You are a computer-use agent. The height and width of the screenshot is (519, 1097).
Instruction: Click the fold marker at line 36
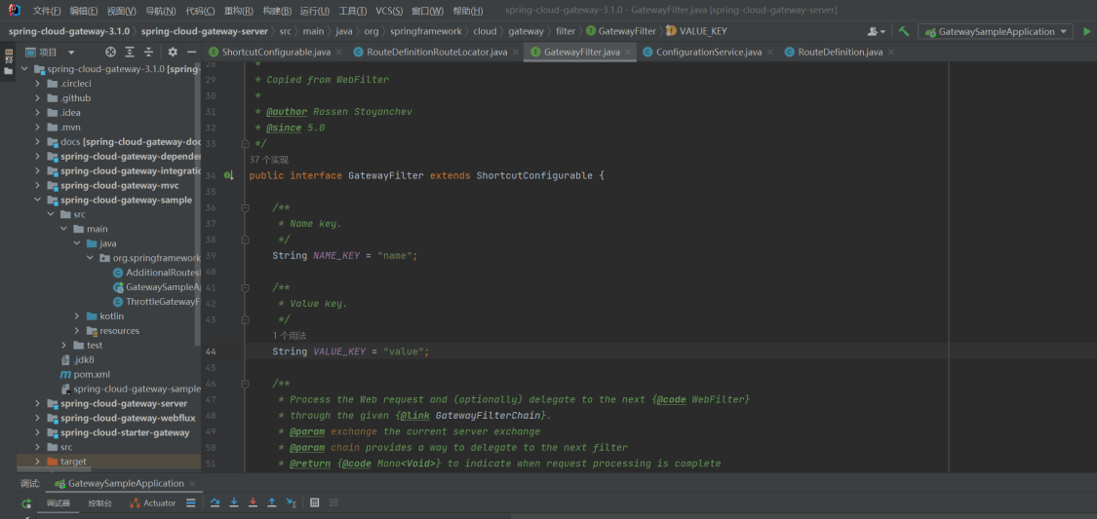click(x=246, y=208)
